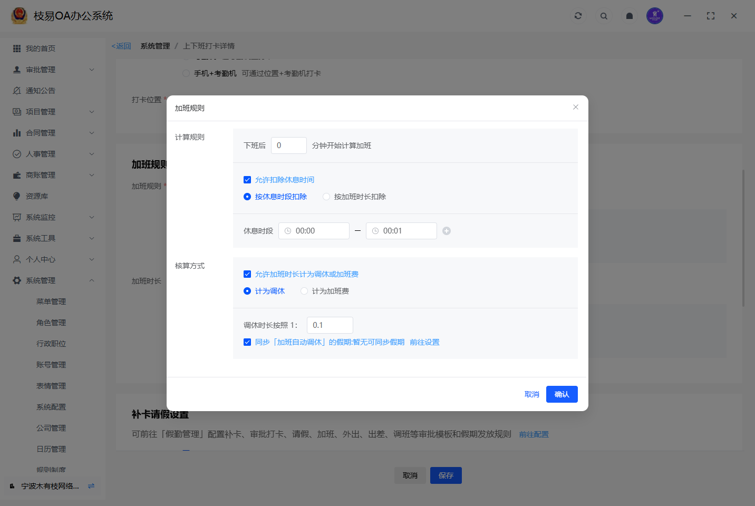Click the 前往设置 link
Image resolution: width=755 pixels, height=506 pixels.
[424, 342]
